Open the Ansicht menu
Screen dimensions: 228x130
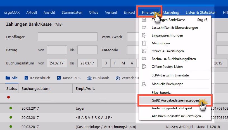coord(49,13)
